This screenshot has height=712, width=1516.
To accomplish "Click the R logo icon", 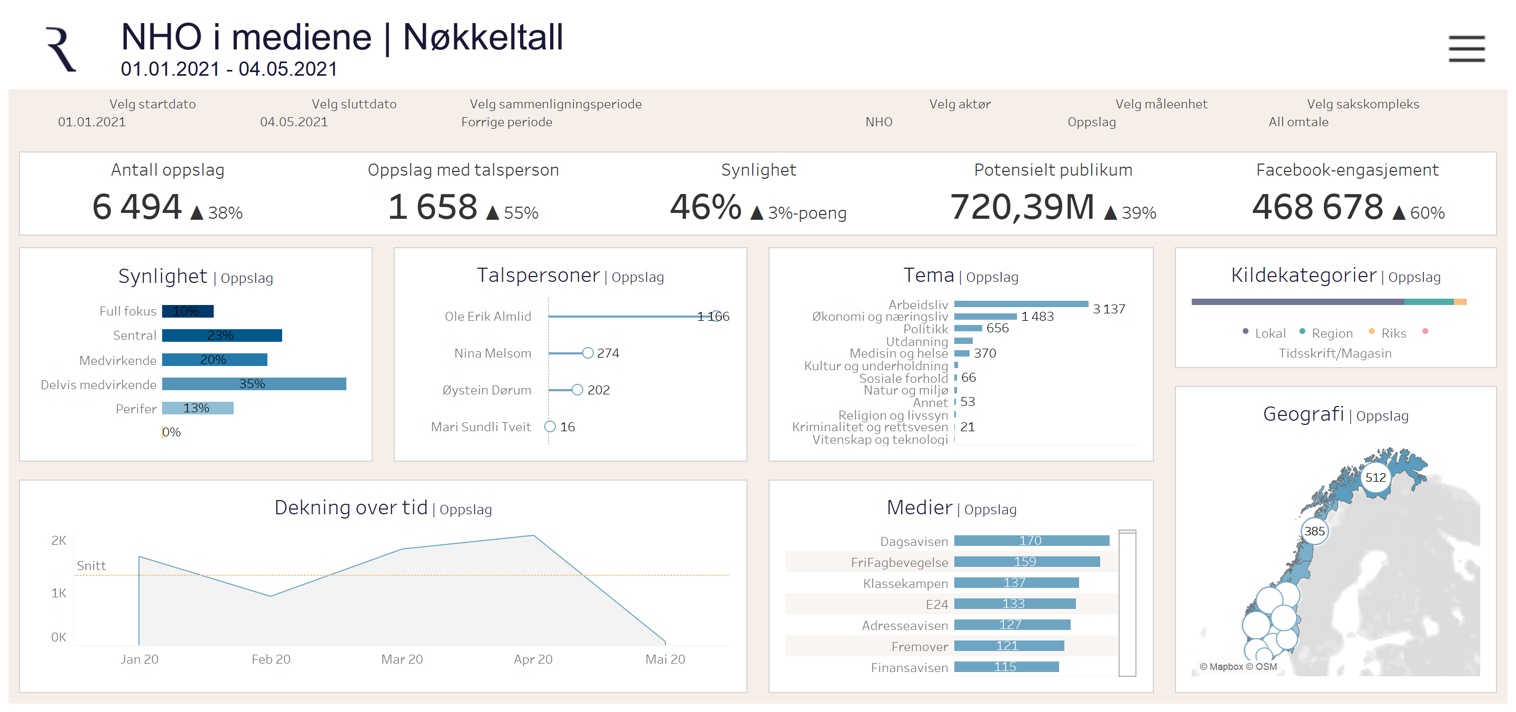I will pyautogui.click(x=61, y=49).
